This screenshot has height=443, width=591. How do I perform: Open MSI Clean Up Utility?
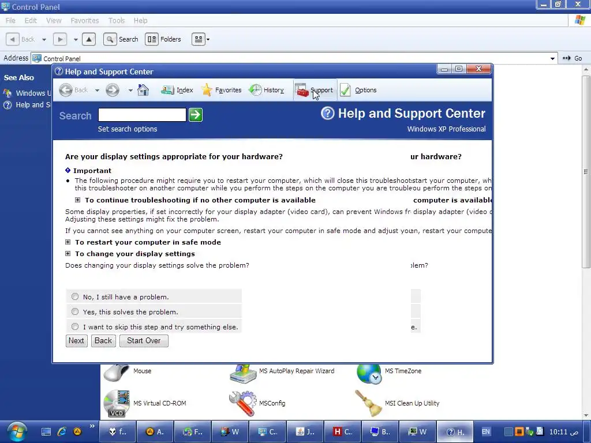397,403
